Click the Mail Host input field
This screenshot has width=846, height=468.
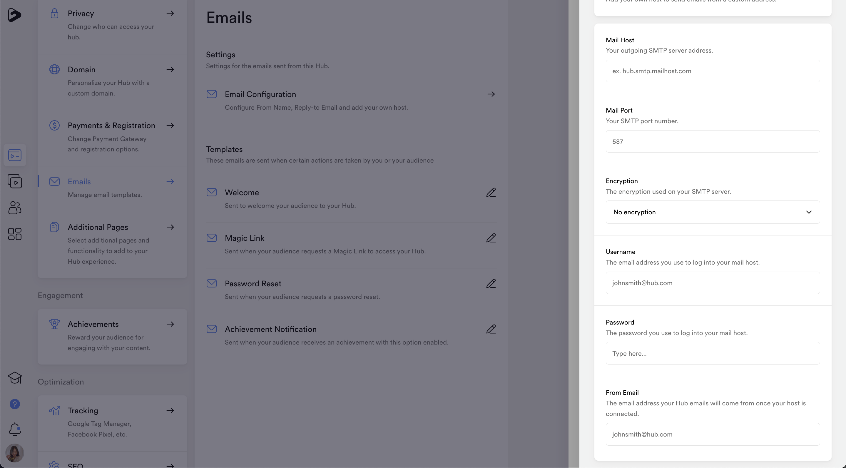712,71
